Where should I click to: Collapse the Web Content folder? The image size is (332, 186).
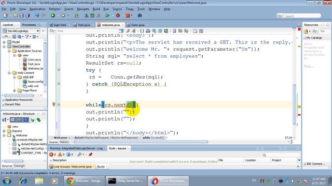tap(9, 73)
